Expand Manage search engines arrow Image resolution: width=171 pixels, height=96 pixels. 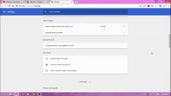tap(124, 33)
